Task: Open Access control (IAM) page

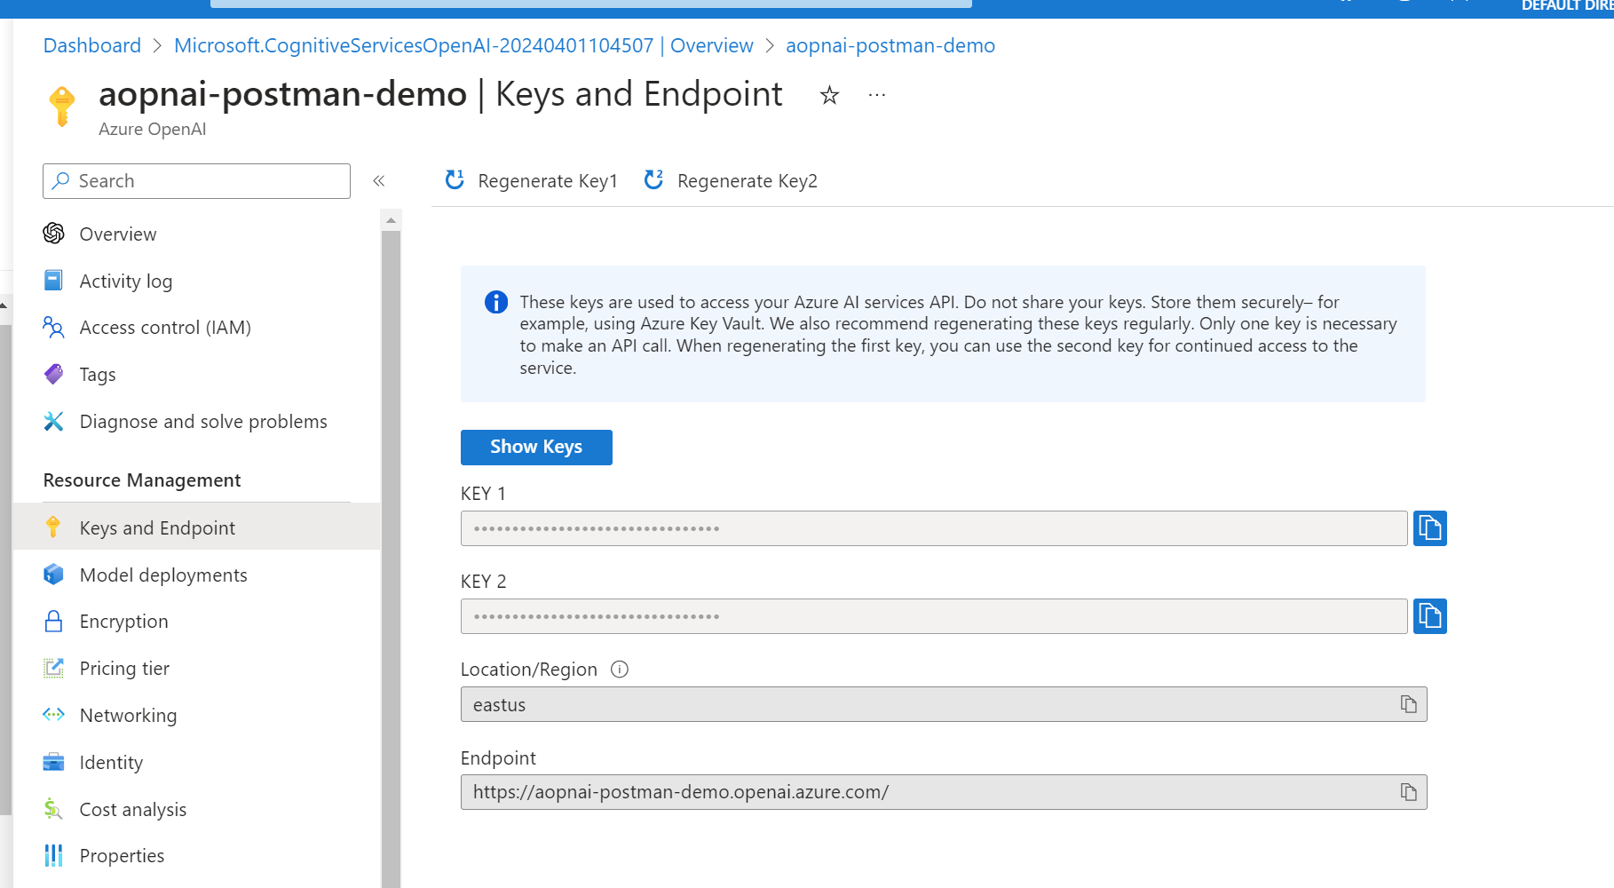Action: tap(165, 328)
